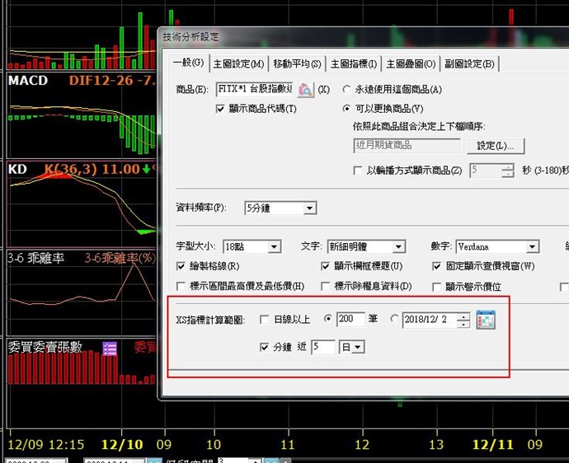Click the date spinner arrows for 2018/12/2
Screen dimensions: 569x463
pyautogui.click(x=463, y=320)
